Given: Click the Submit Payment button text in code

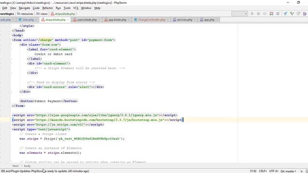Looking at the screenshot, I should [x=47, y=101].
